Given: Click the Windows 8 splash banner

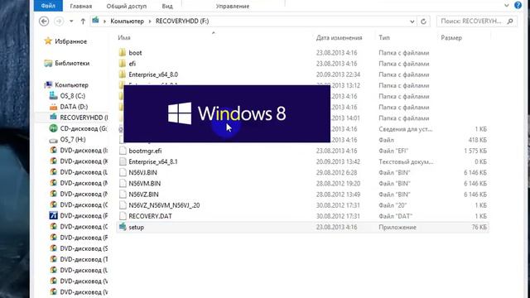Looking at the screenshot, I should click(x=227, y=113).
